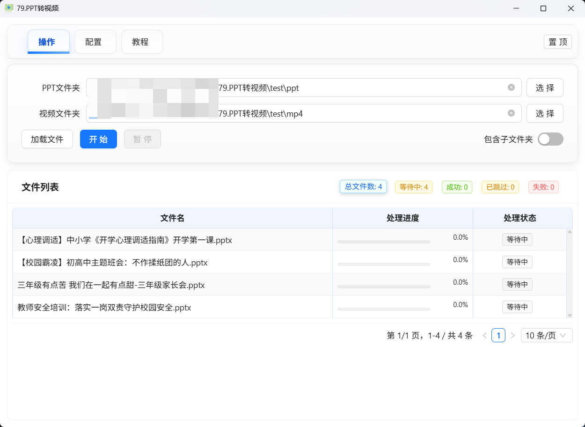Select page 1 in the pagination
Screen dimensions: 585x427
tap(498, 336)
